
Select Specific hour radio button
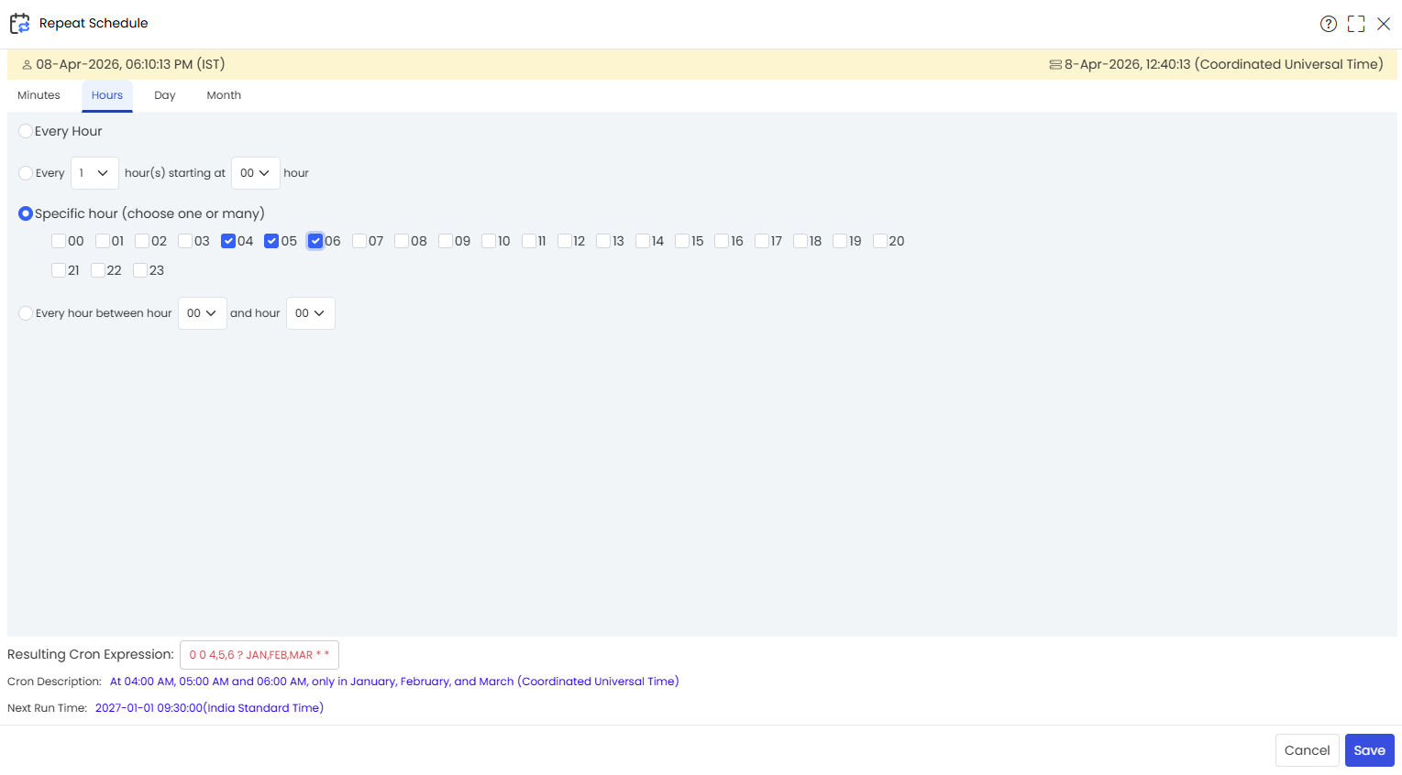click(x=26, y=213)
